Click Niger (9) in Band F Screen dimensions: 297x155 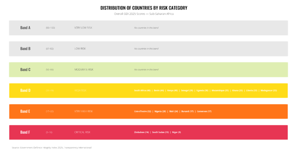click(176, 132)
